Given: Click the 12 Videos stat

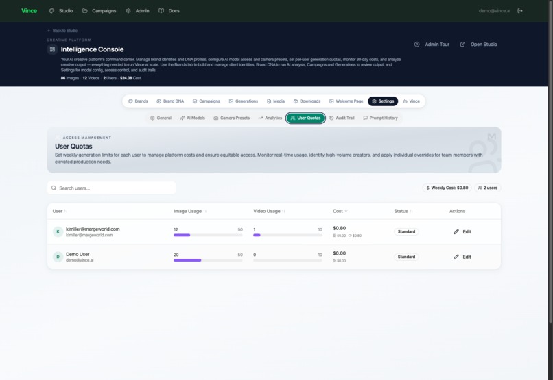Looking at the screenshot, I should pos(91,78).
